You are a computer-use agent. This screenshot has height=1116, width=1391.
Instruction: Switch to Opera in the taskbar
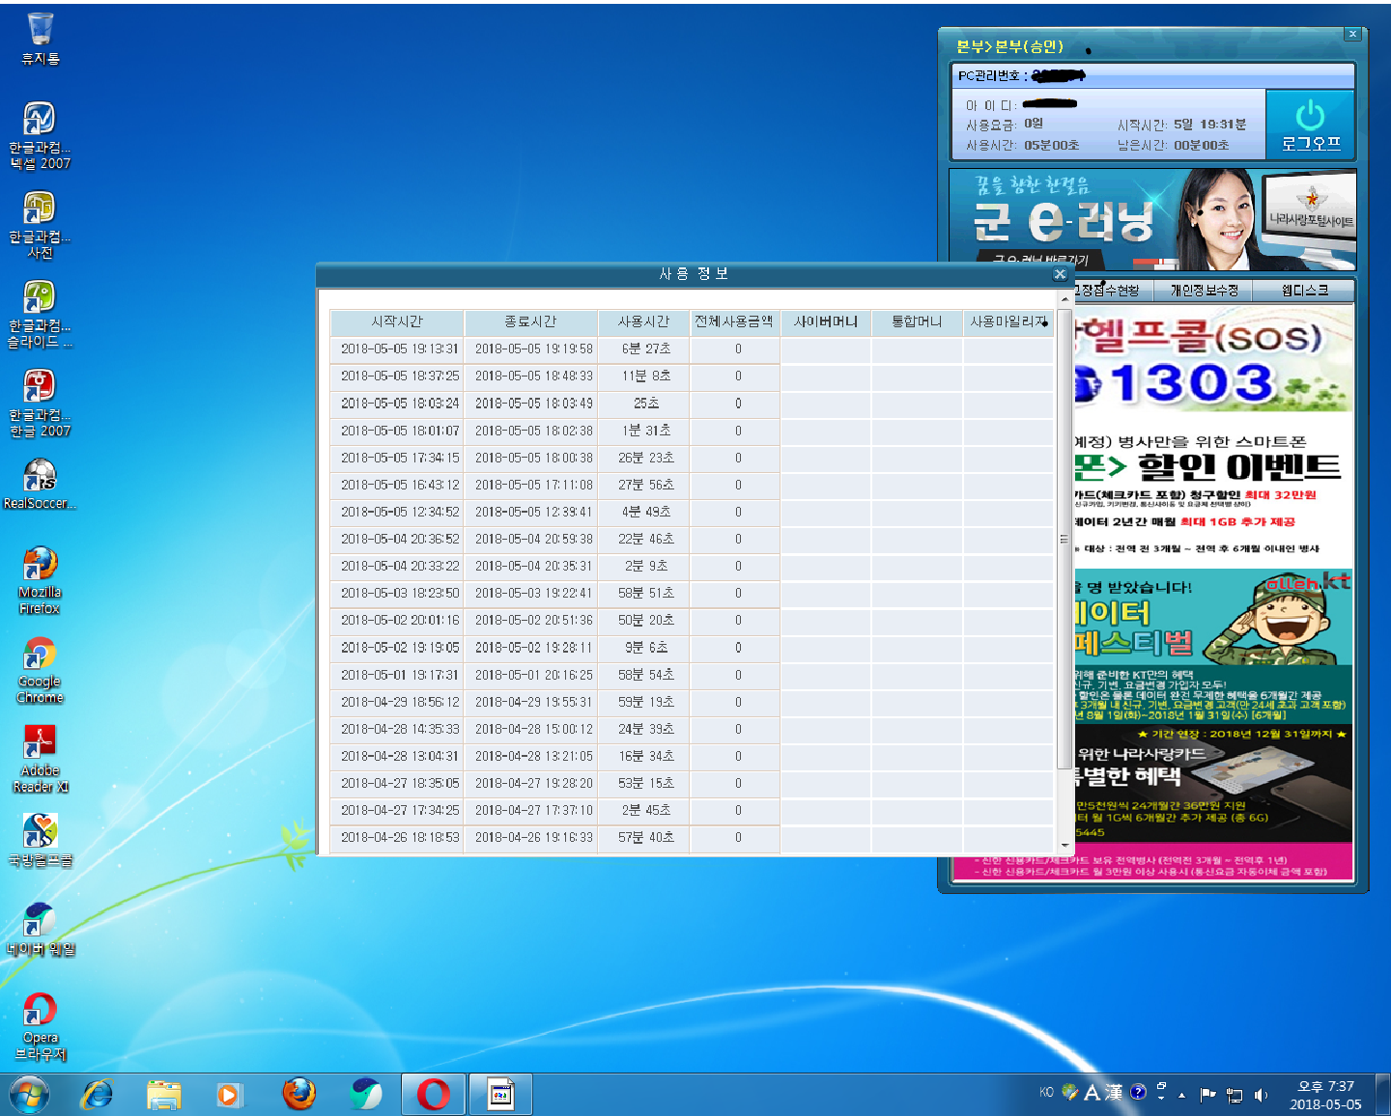433,1095
